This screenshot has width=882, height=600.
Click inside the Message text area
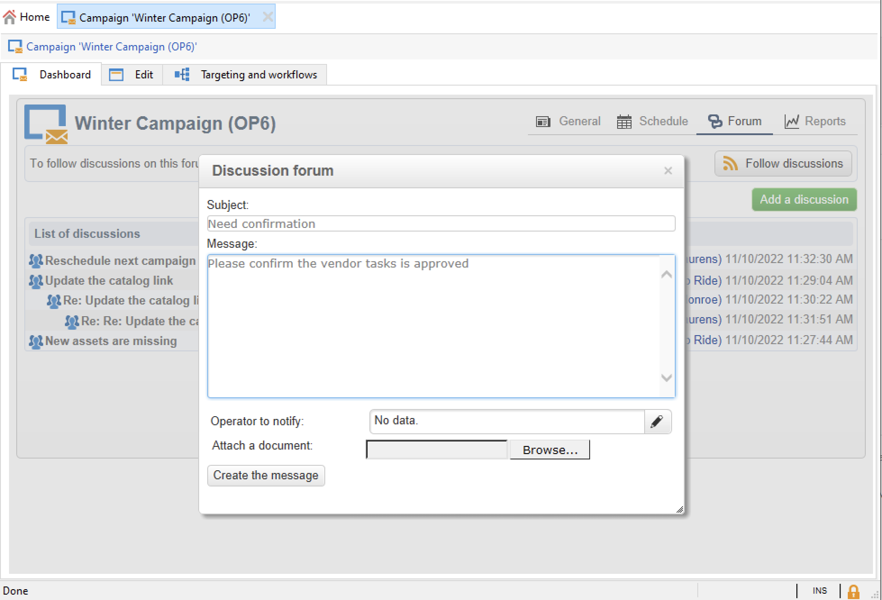click(x=432, y=326)
